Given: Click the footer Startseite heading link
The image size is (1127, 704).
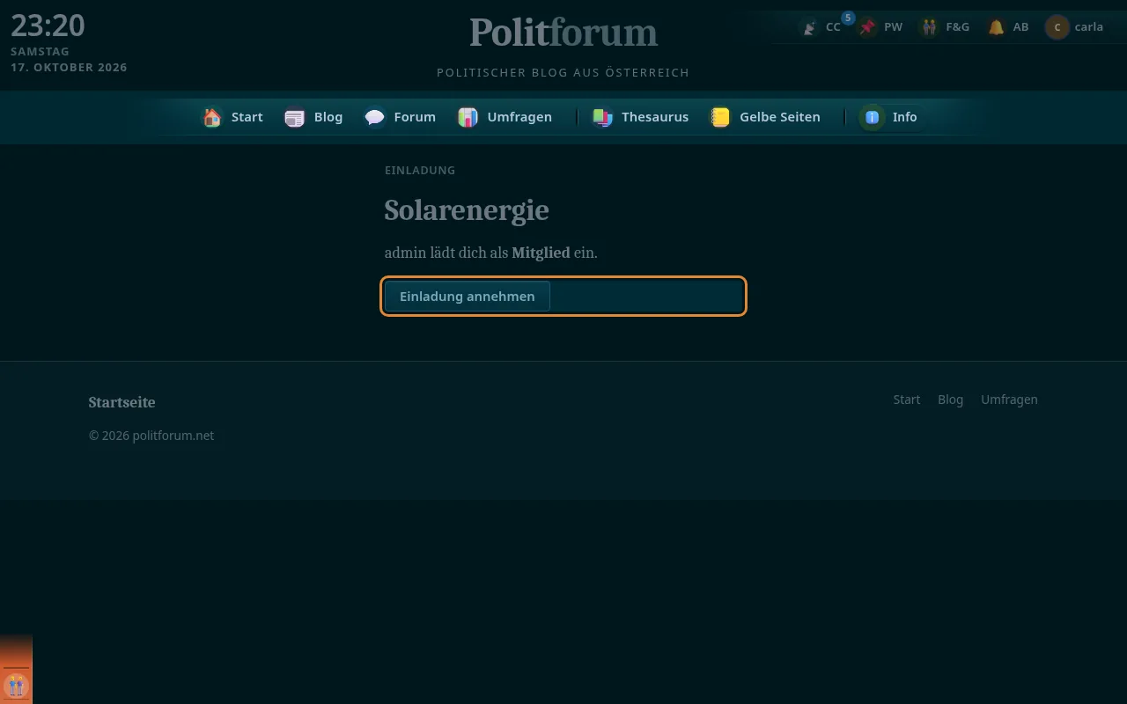Looking at the screenshot, I should coord(122,402).
